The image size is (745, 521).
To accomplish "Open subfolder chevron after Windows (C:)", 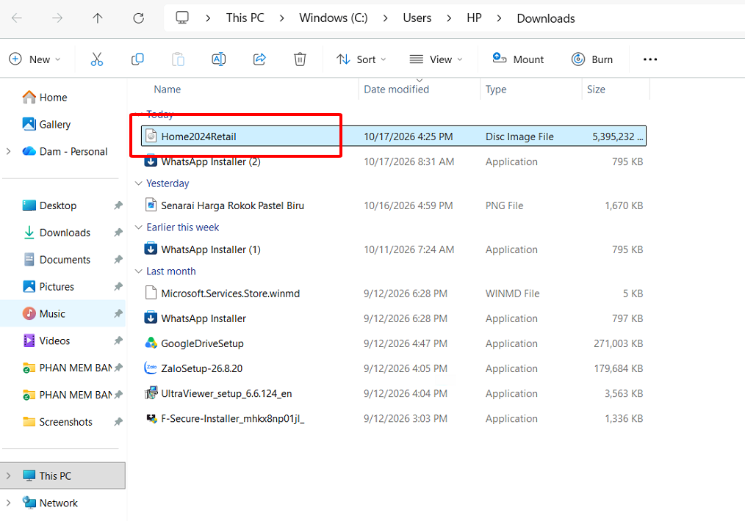I will (385, 18).
